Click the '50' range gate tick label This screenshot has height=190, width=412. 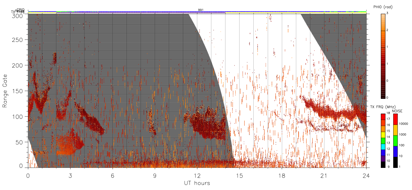coord(19,142)
